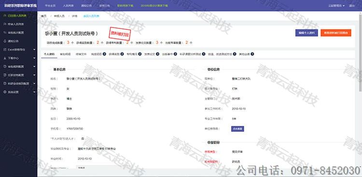The height and width of the screenshot is (177, 362).
Task: Expand the 下载中心 sidebar submenu arrow
Action: pyautogui.click(x=34, y=58)
